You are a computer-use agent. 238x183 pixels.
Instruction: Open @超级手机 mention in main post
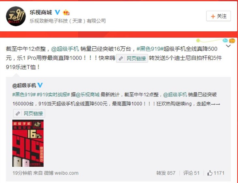coord(65,49)
